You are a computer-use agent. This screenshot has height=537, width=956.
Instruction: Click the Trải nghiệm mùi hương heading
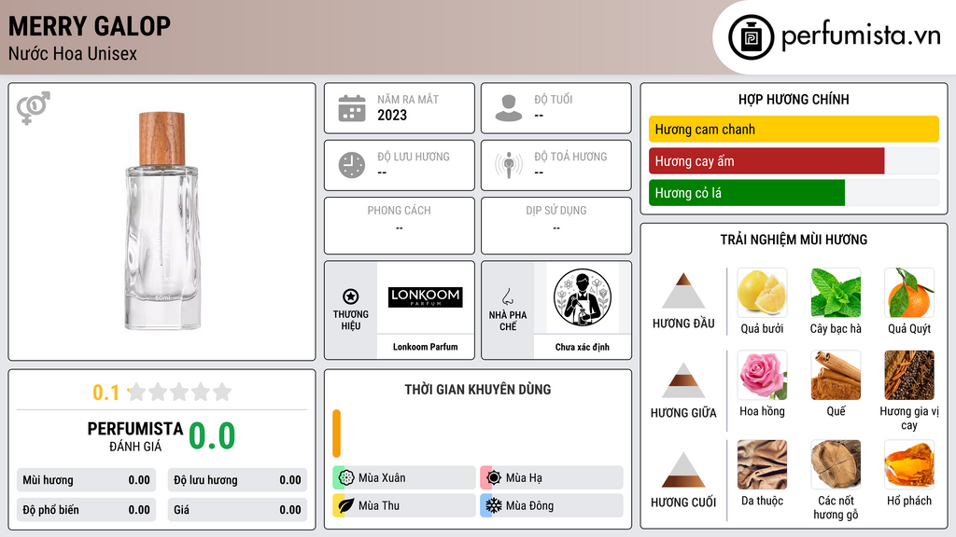pos(794,240)
